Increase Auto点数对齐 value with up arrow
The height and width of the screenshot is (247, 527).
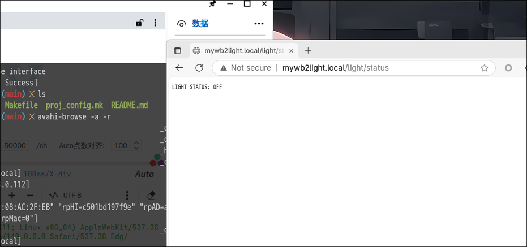pyautogui.click(x=136, y=144)
